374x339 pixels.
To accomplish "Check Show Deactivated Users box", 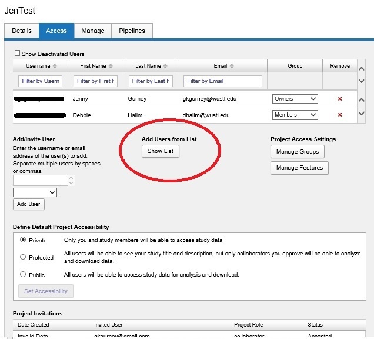I will tap(18, 54).
